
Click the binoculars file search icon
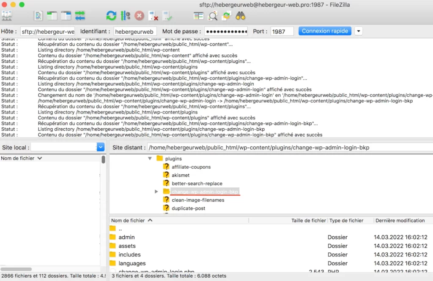[241, 16]
